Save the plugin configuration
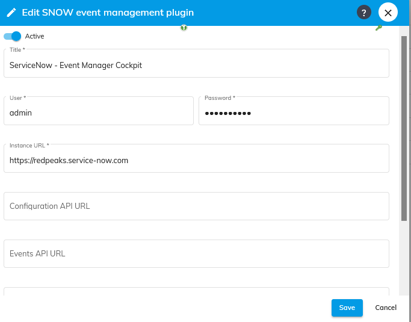 (x=347, y=308)
